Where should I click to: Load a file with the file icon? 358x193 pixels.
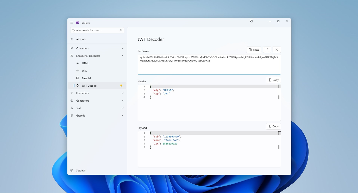[x=267, y=50]
